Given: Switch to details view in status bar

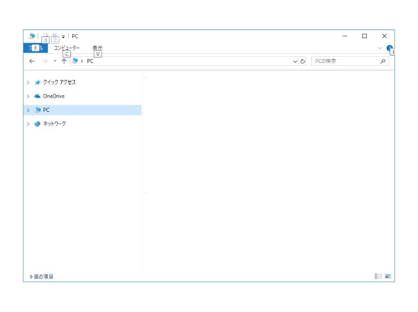Looking at the screenshot, I should (x=378, y=276).
